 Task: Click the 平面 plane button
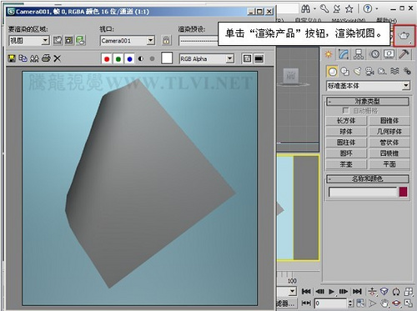coord(389,164)
